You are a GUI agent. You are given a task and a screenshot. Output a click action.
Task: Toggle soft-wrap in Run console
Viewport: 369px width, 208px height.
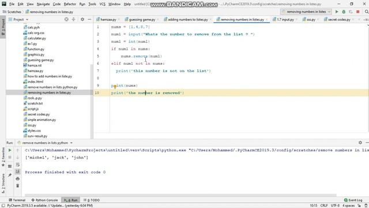(x=18, y=165)
